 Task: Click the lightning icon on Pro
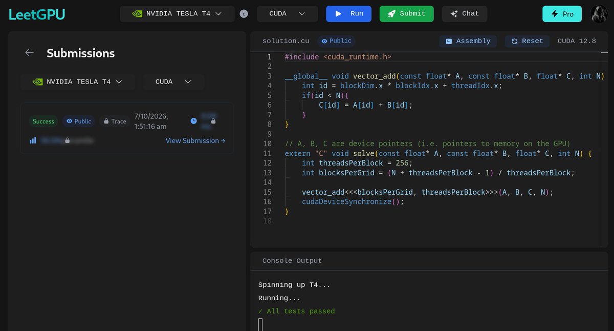click(555, 14)
